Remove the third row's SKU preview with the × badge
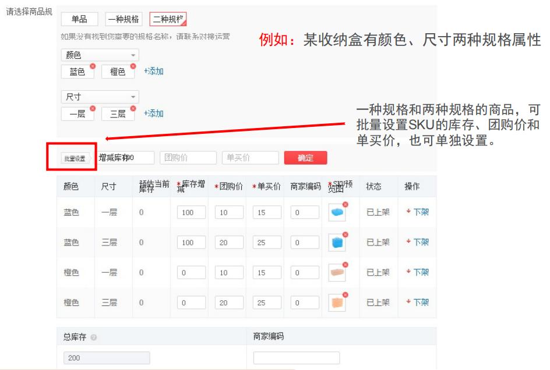This screenshot has height=370, width=550. 345,264
